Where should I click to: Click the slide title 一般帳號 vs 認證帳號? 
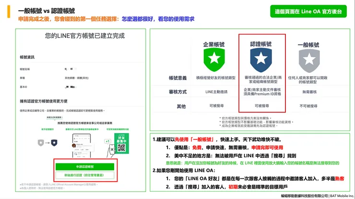click(x=47, y=11)
